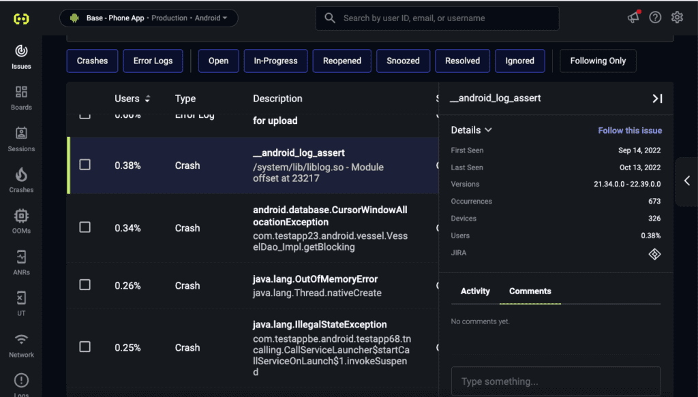
Task: Click the Type column header
Action: tap(185, 99)
